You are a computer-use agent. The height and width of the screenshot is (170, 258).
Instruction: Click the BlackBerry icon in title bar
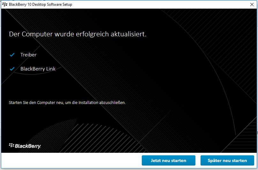pyautogui.click(x=5, y=4)
